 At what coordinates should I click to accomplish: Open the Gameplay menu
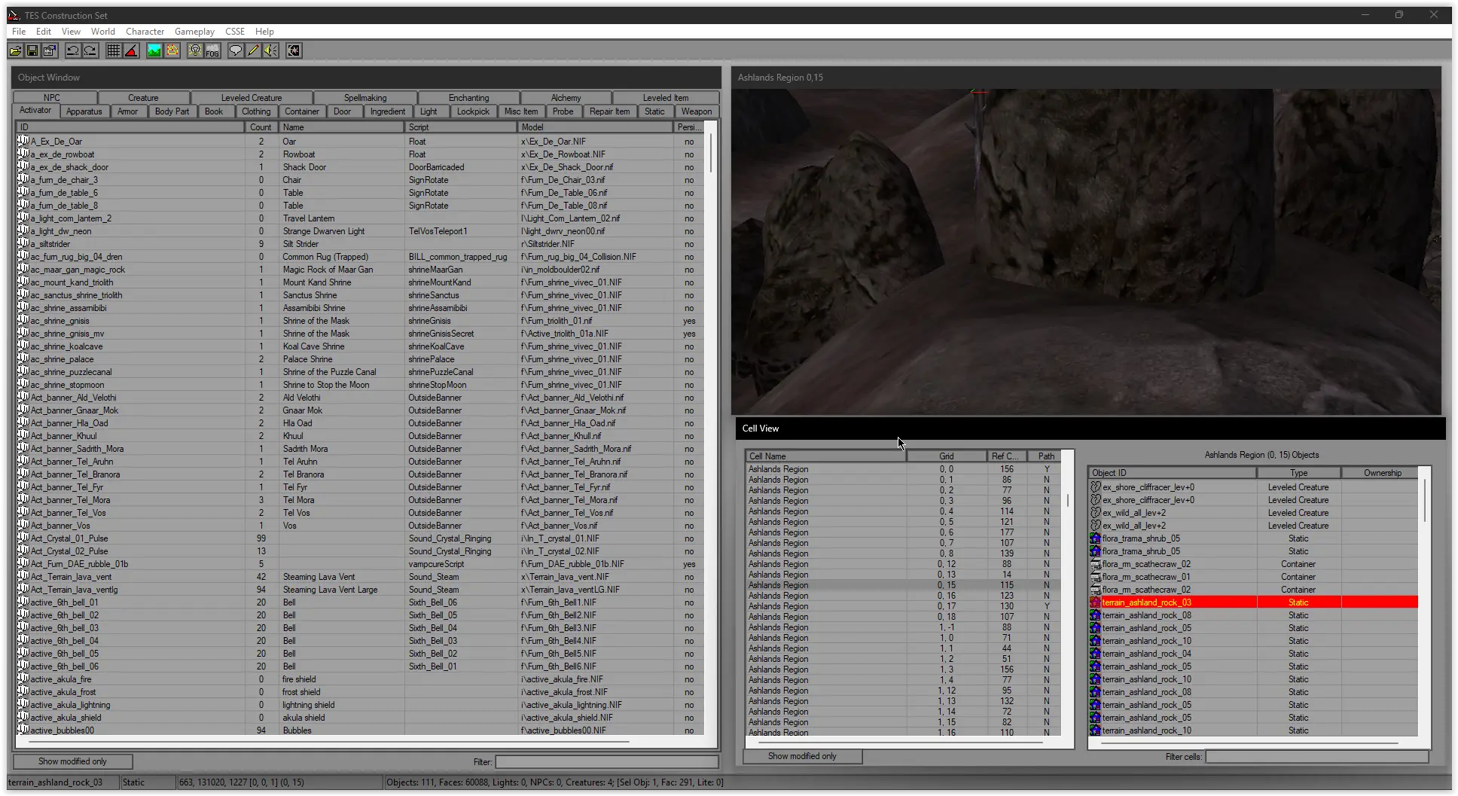click(x=194, y=32)
